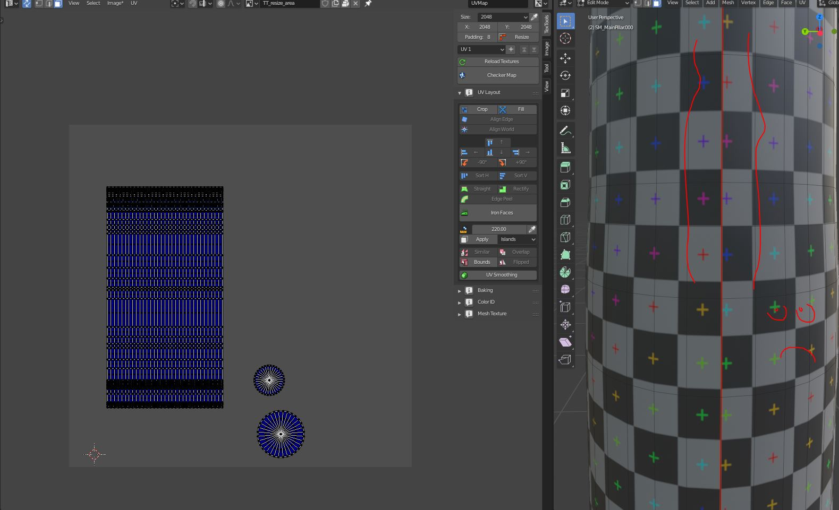Click the eyedropper next to Size field

pos(534,17)
